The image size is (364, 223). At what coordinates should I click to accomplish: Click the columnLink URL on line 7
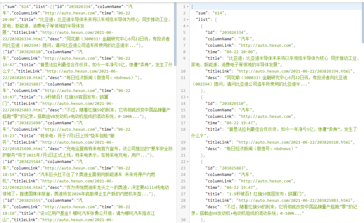[266, 46]
